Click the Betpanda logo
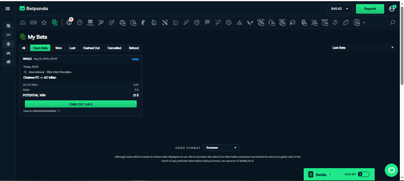Viewport: 404px width, 181px height. [33, 9]
